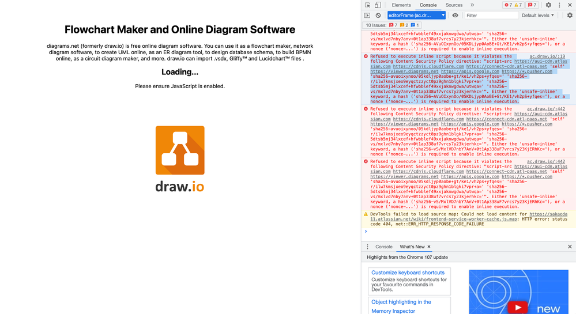
Task: Open the 10 Issues summary bar
Action: coord(391,25)
